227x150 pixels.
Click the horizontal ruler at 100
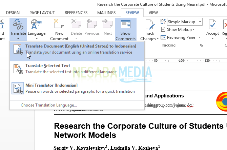coord(181,61)
